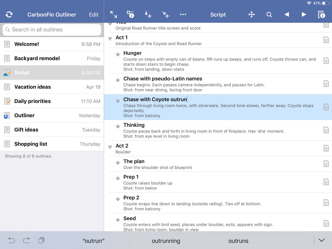
Task: Choose the outruns autocomplete suggestion
Action: (238, 241)
